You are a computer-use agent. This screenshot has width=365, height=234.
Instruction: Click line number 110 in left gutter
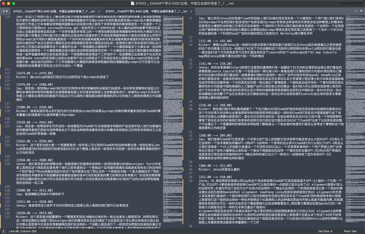click(7, 16)
